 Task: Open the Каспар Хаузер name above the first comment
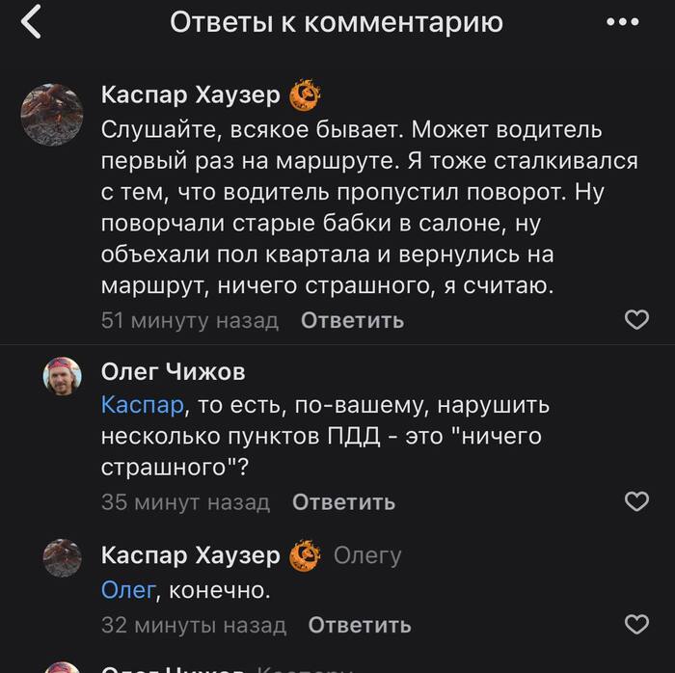click(191, 94)
